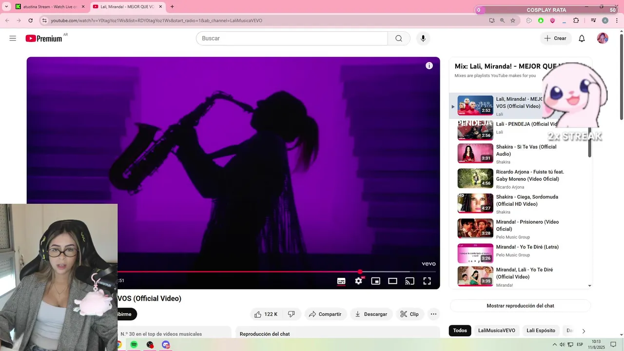Open the pink shield extension
This screenshot has width=624, height=351.
pos(552,20)
